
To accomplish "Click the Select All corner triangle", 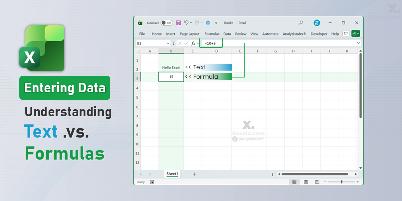I will [x=138, y=51].
